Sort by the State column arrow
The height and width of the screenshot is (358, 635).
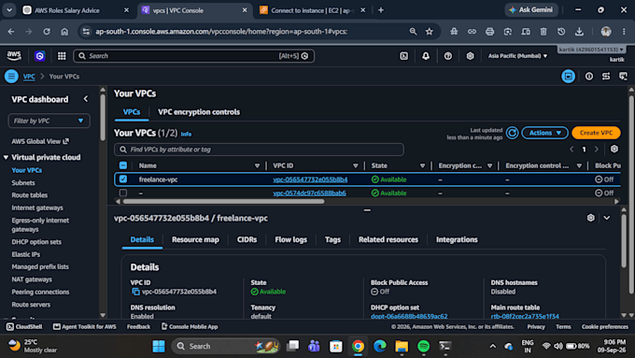(422, 165)
